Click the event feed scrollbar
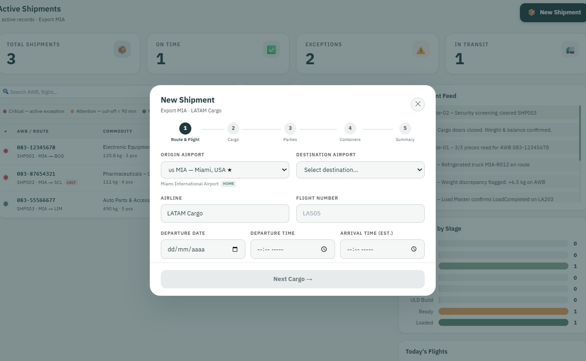The width and height of the screenshot is (586, 361). [x=580, y=133]
